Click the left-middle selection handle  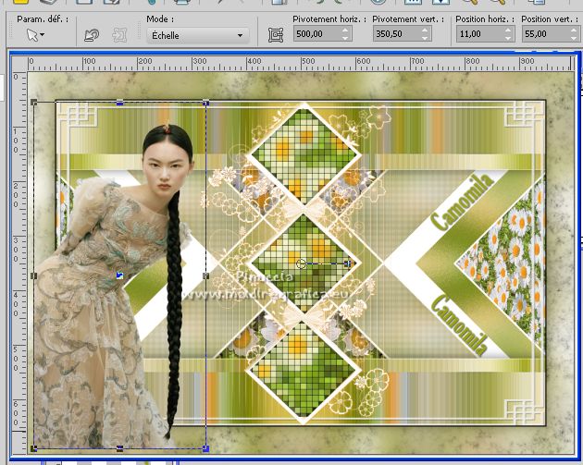coord(34,275)
